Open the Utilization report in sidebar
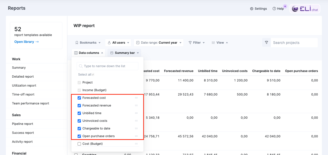328x155 pixels. 24,86
